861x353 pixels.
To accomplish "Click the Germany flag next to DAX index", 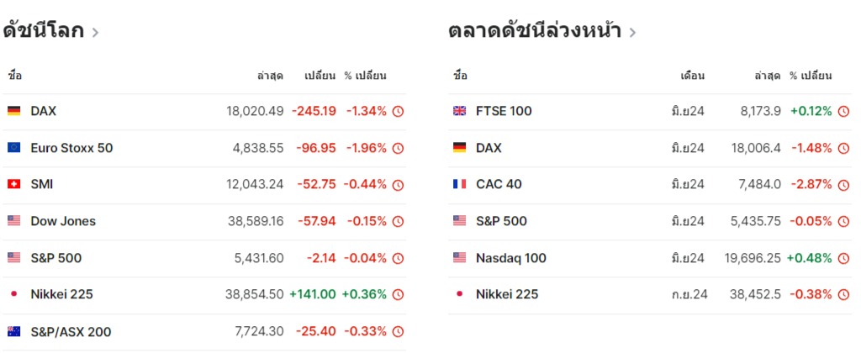I will coord(13,112).
